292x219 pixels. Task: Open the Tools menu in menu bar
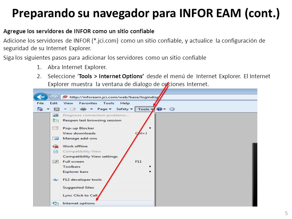pyautogui.click(x=109, y=103)
